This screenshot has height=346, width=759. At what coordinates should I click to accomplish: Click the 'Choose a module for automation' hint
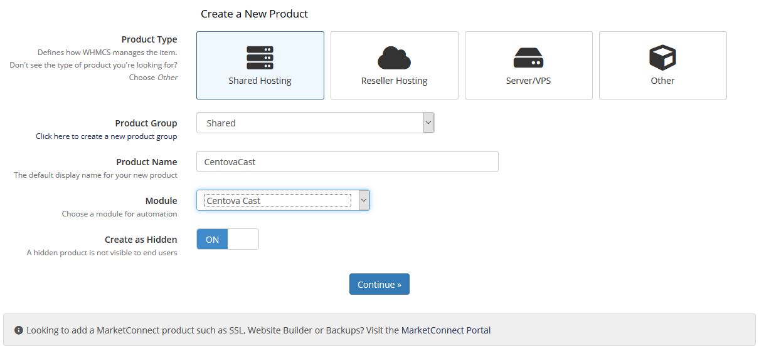[x=119, y=214]
